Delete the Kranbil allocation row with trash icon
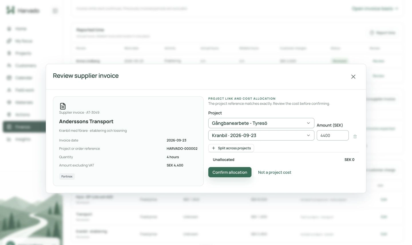Image resolution: width=412 pixels, height=245 pixels. click(x=355, y=136)
